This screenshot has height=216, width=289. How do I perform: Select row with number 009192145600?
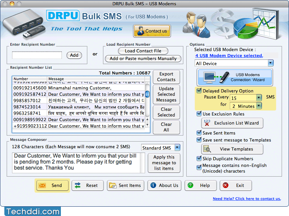click(79, 88)
